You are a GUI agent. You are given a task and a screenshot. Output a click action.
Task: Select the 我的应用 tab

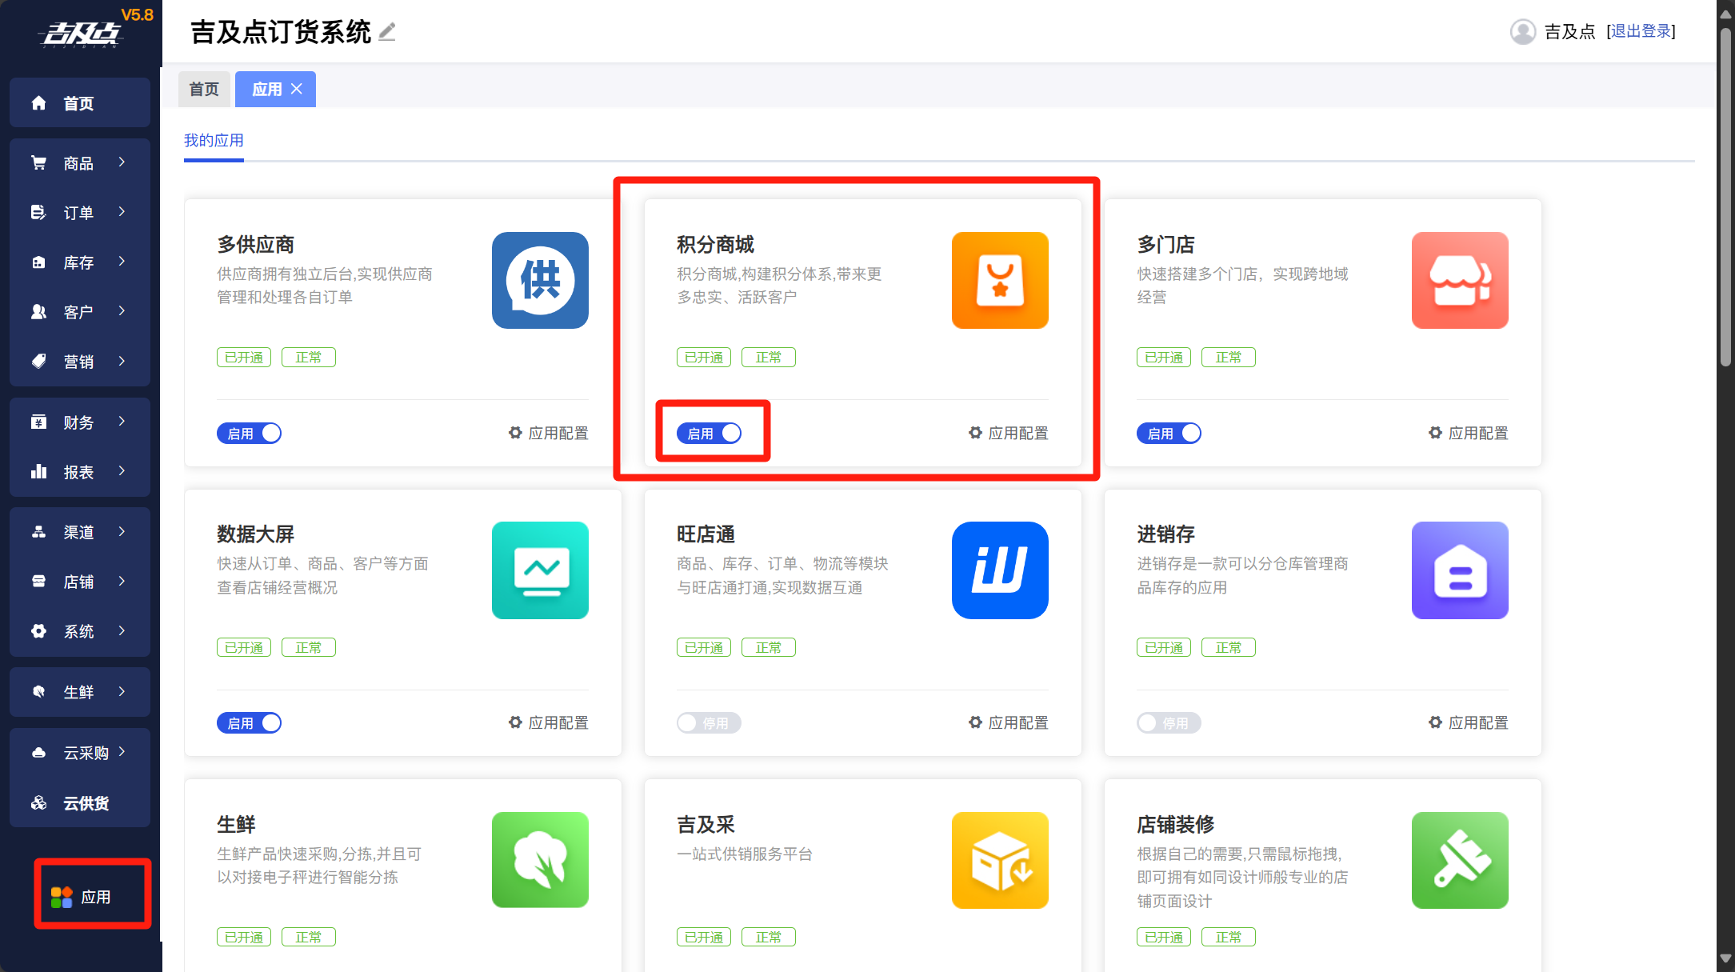(x=214, y=141)
